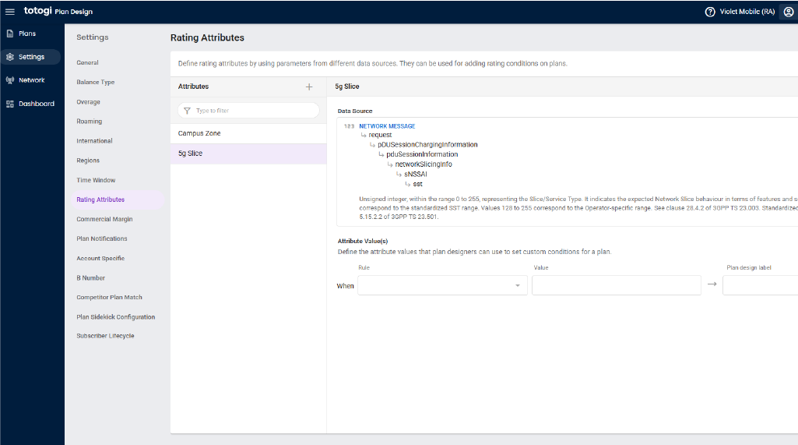Click the Attribute Value(s) heading
The width and height of the screenshot is (798, 445).
(x=363, y=241)
